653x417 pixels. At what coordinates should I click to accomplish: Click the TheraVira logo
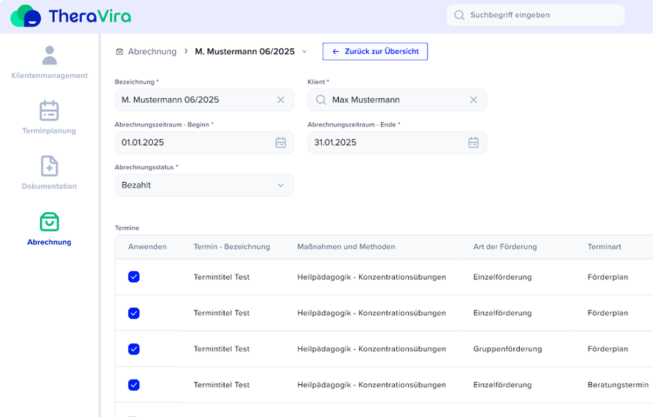pos(70,16)
